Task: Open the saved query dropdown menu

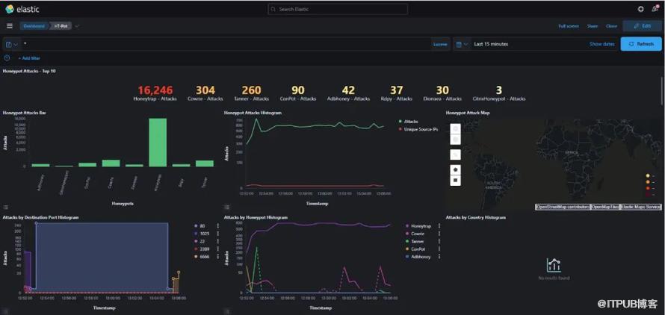Action: [11, 44]
